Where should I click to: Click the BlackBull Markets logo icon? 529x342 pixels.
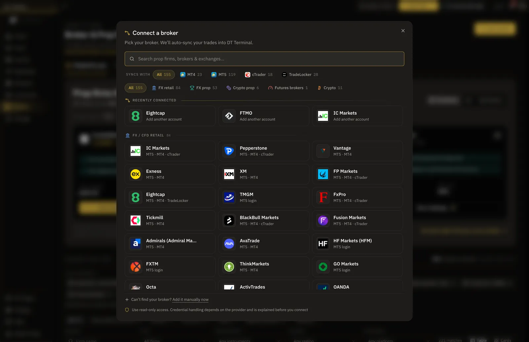pos(229,221)
